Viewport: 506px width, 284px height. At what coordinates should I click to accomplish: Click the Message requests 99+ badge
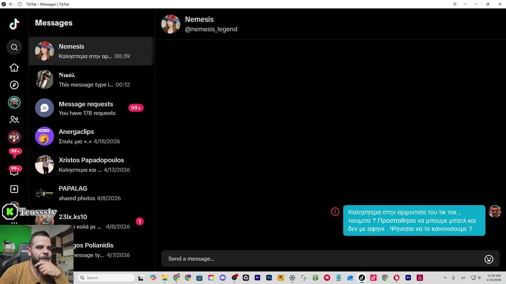coord(136,108)
